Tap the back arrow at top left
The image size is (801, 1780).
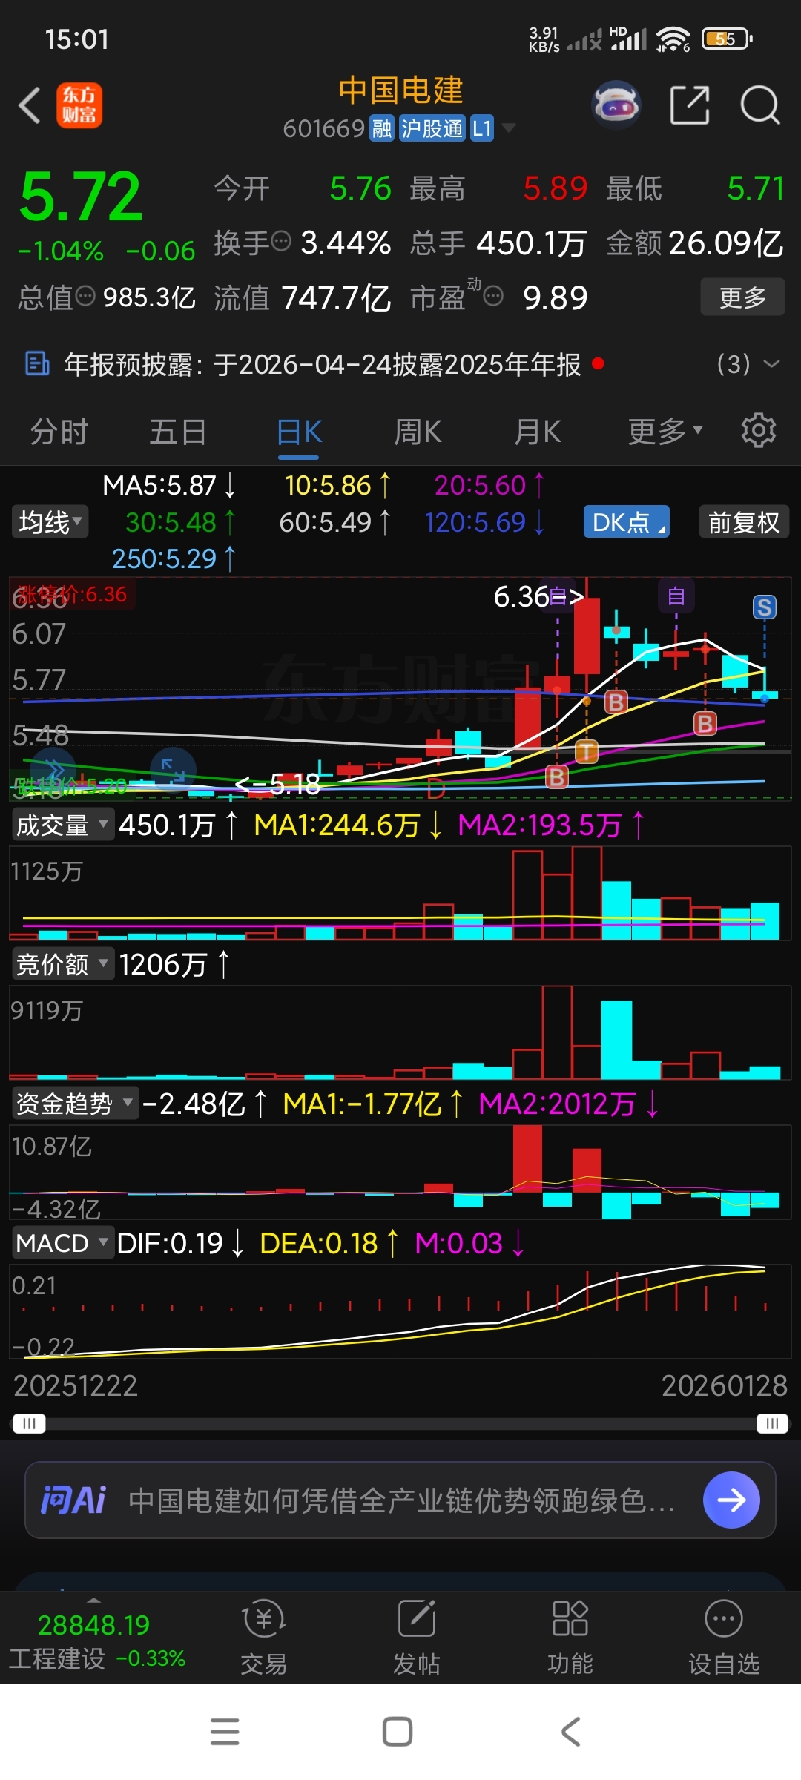30,105
